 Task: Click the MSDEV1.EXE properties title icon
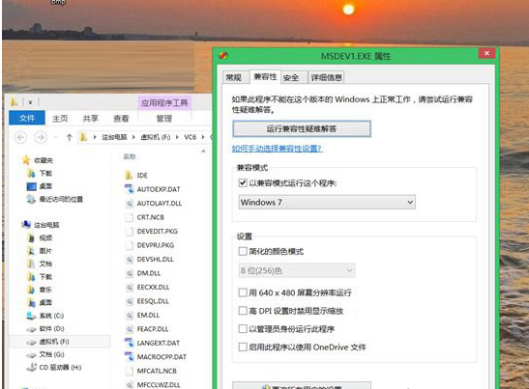[223, 56]
